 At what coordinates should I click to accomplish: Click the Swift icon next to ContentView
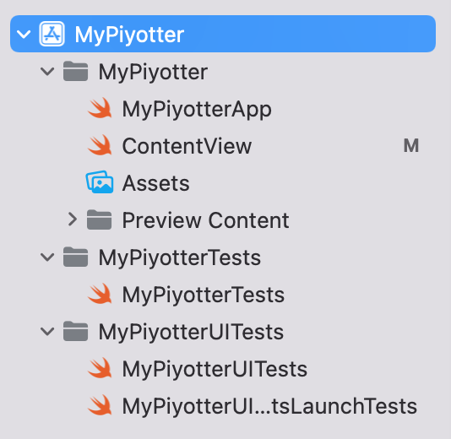[x=100, y=145]
